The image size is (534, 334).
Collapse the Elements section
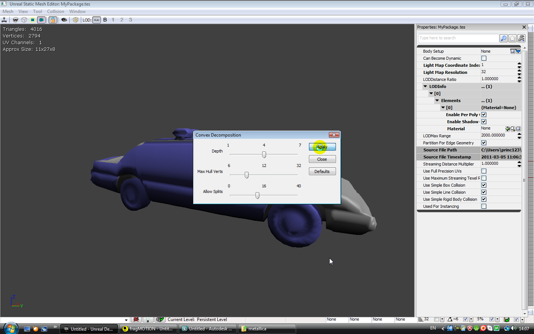click(x=437, y=101)
